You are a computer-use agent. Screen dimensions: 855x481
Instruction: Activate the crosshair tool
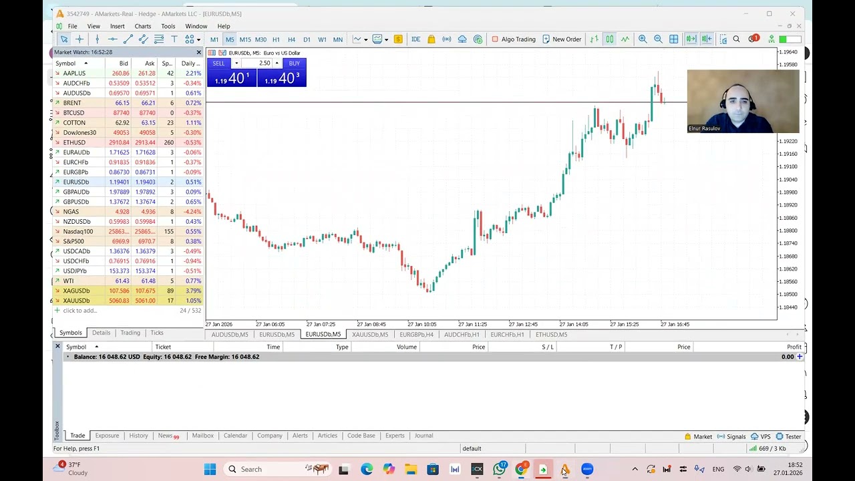coord(79,39)
